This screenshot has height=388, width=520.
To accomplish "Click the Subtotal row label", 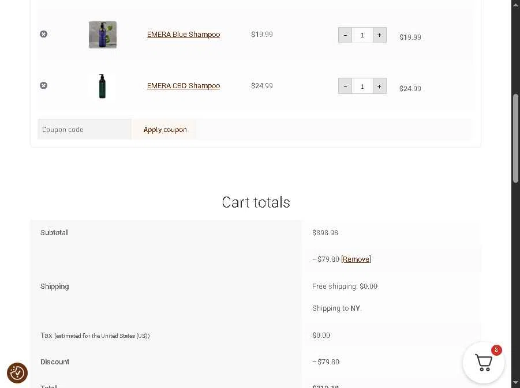I will coord(54,233).
